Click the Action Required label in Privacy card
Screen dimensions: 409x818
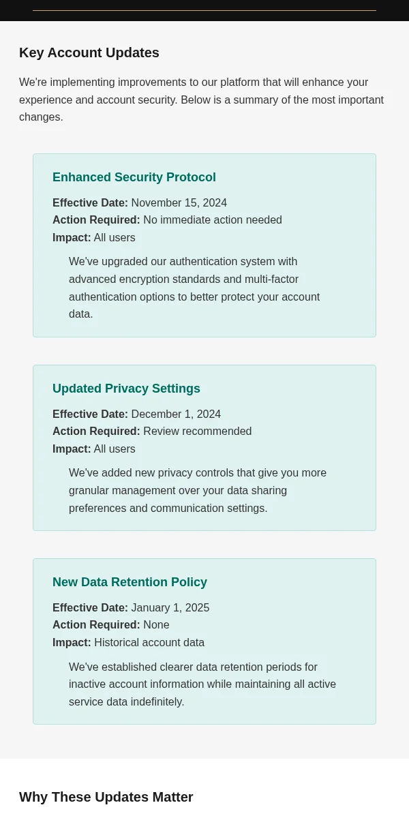click(x=96, y=431)
